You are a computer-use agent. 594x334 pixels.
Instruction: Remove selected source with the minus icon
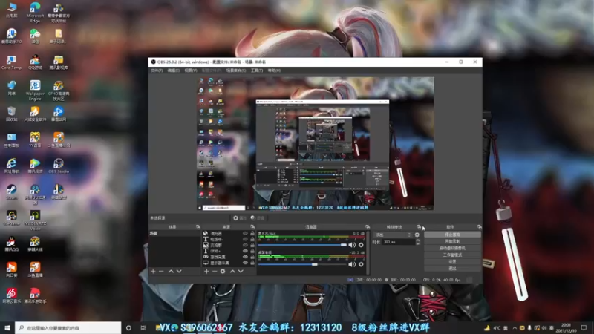click(215, 272)
